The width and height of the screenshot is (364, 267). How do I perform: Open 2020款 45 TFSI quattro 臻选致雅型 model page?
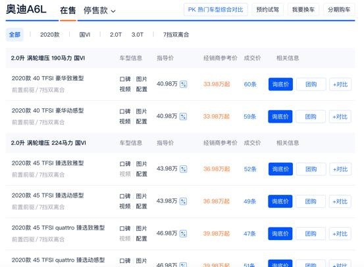[59, 228]
